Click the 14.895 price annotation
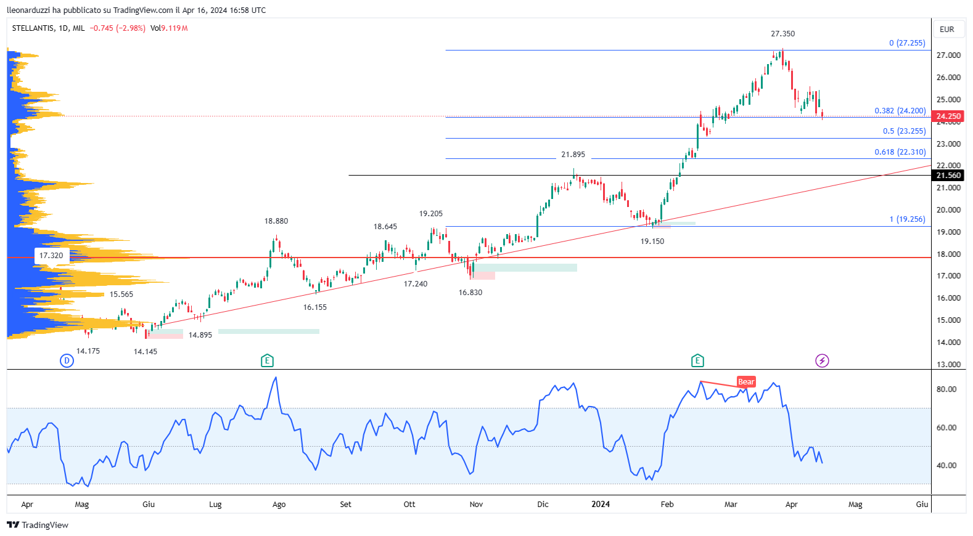The image size is (973, 536). (200, 335)
